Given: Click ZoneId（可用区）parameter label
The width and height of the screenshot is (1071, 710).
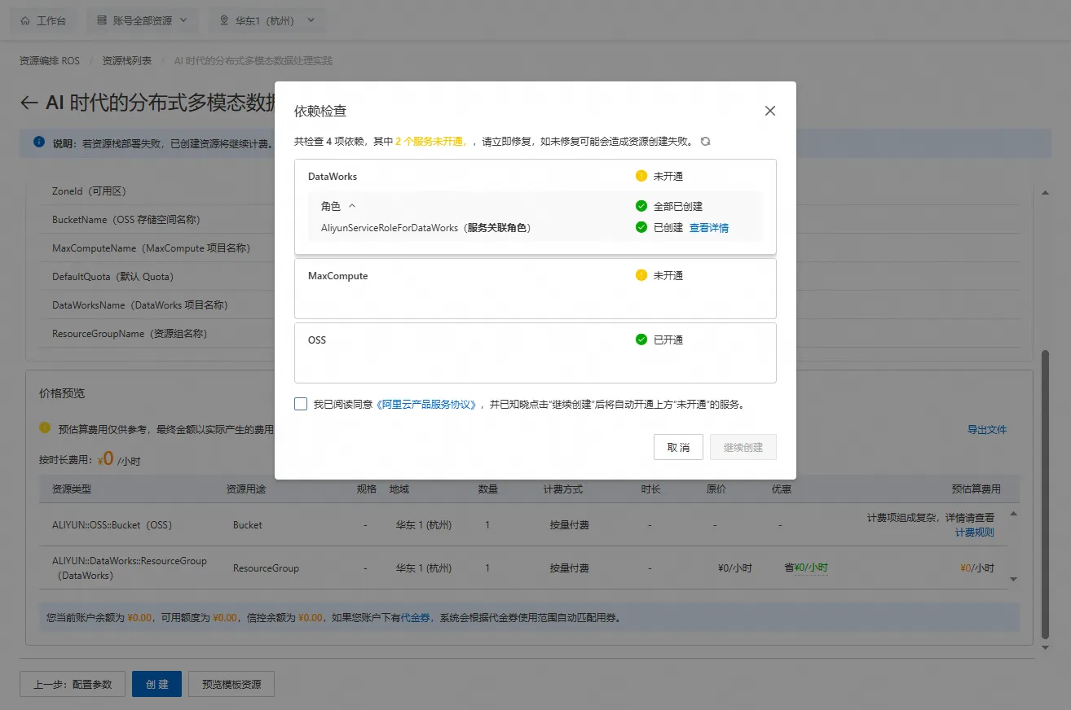Looking at the screenshot, I should [x=89, y=191].
